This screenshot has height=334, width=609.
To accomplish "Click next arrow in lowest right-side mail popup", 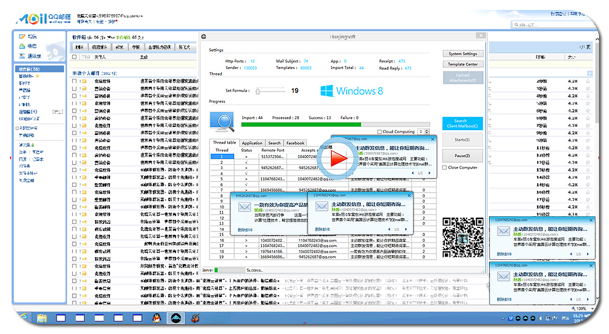I will tap(587, 299).
